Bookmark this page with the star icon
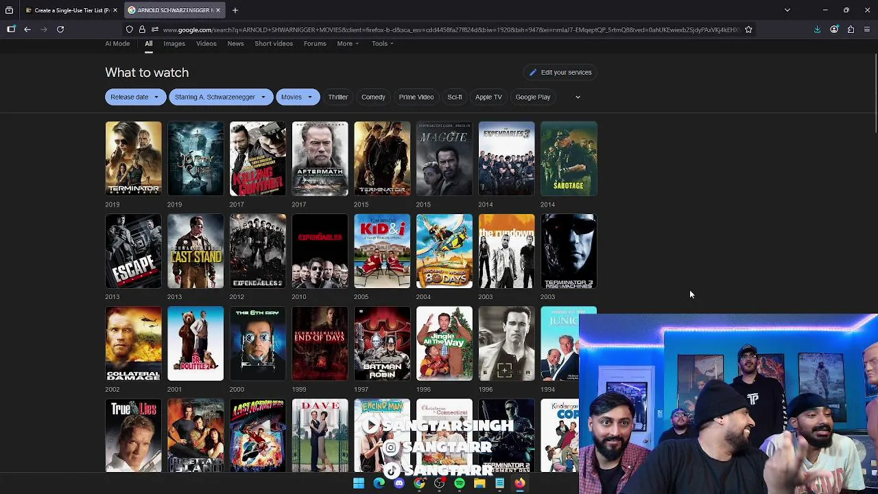 coord(748,30)
